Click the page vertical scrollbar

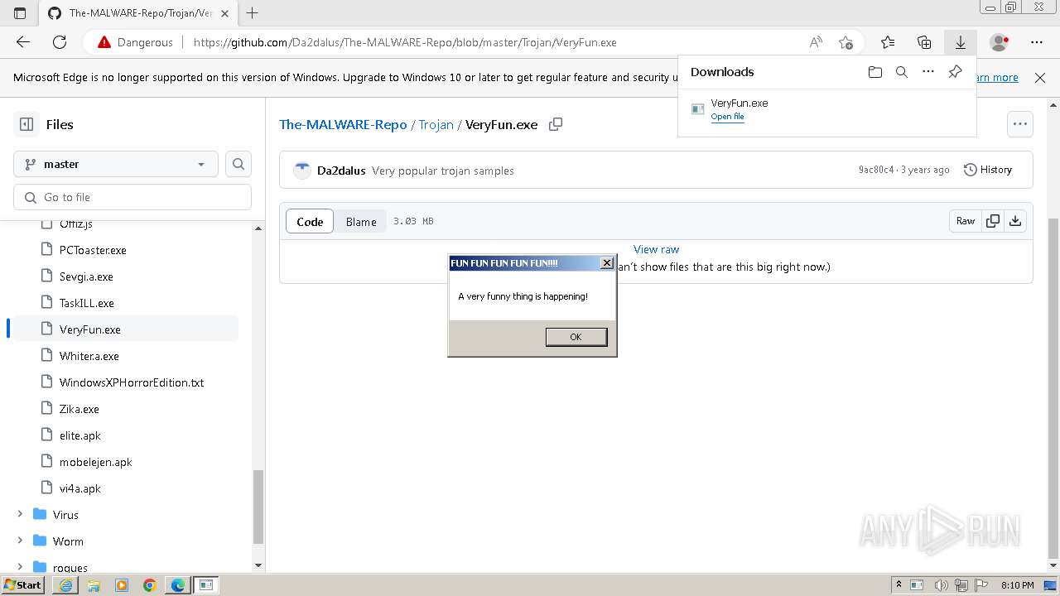coord(1053,388)
